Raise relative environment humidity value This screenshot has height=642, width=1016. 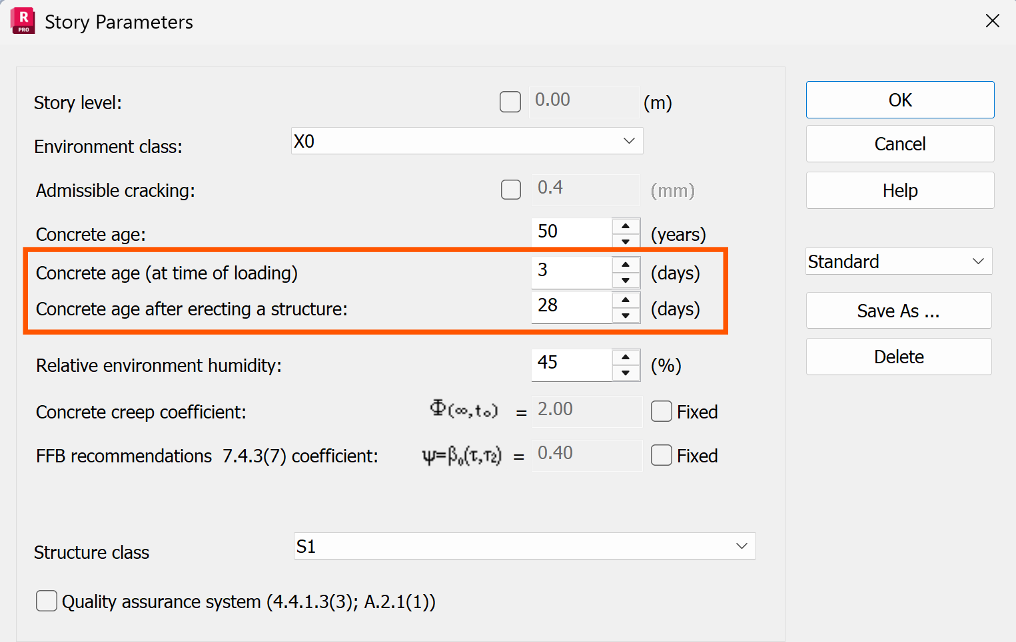pos(626,357)
